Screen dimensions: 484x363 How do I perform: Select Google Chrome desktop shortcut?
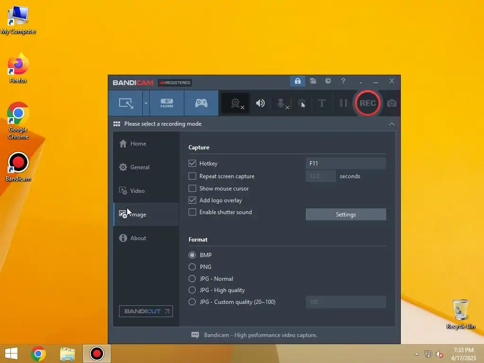18,121
